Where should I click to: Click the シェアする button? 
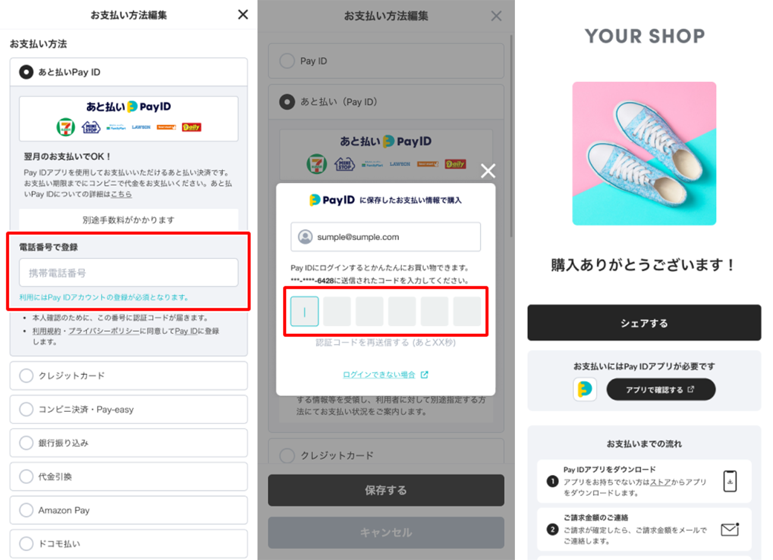pos(644,323)
